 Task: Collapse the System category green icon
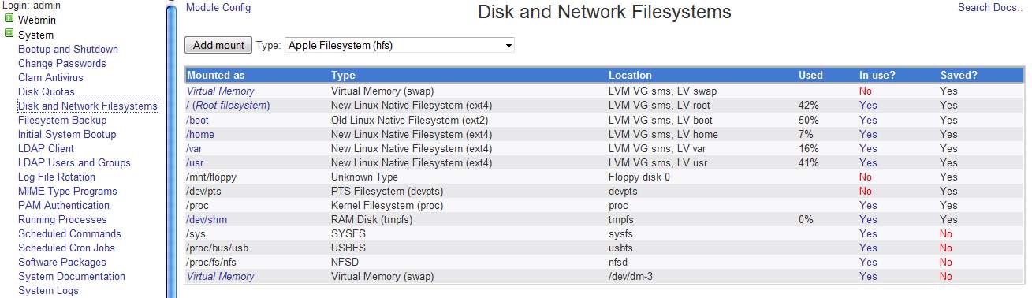tap(9, 34)
